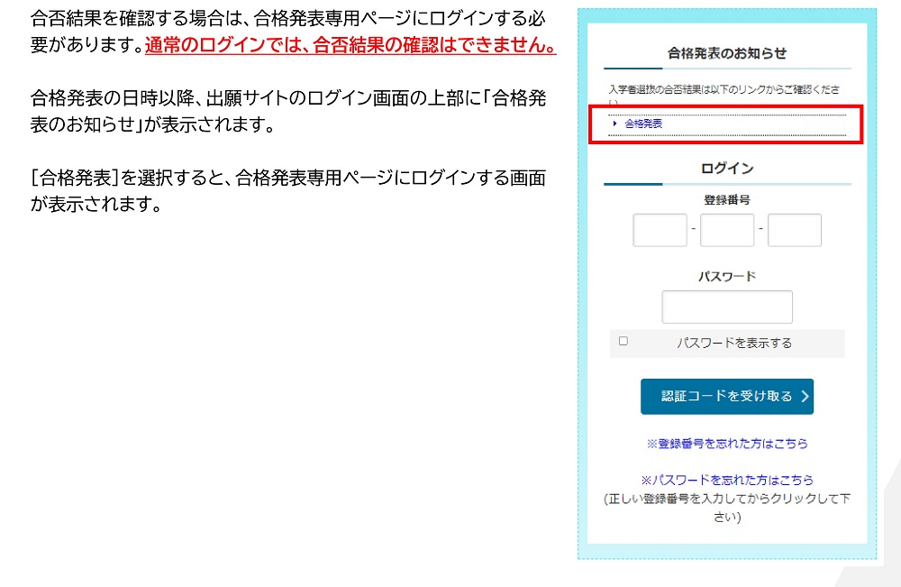
Task: Focus the パスワード input field
Action: pyautogui.click(x=727, y=307)
